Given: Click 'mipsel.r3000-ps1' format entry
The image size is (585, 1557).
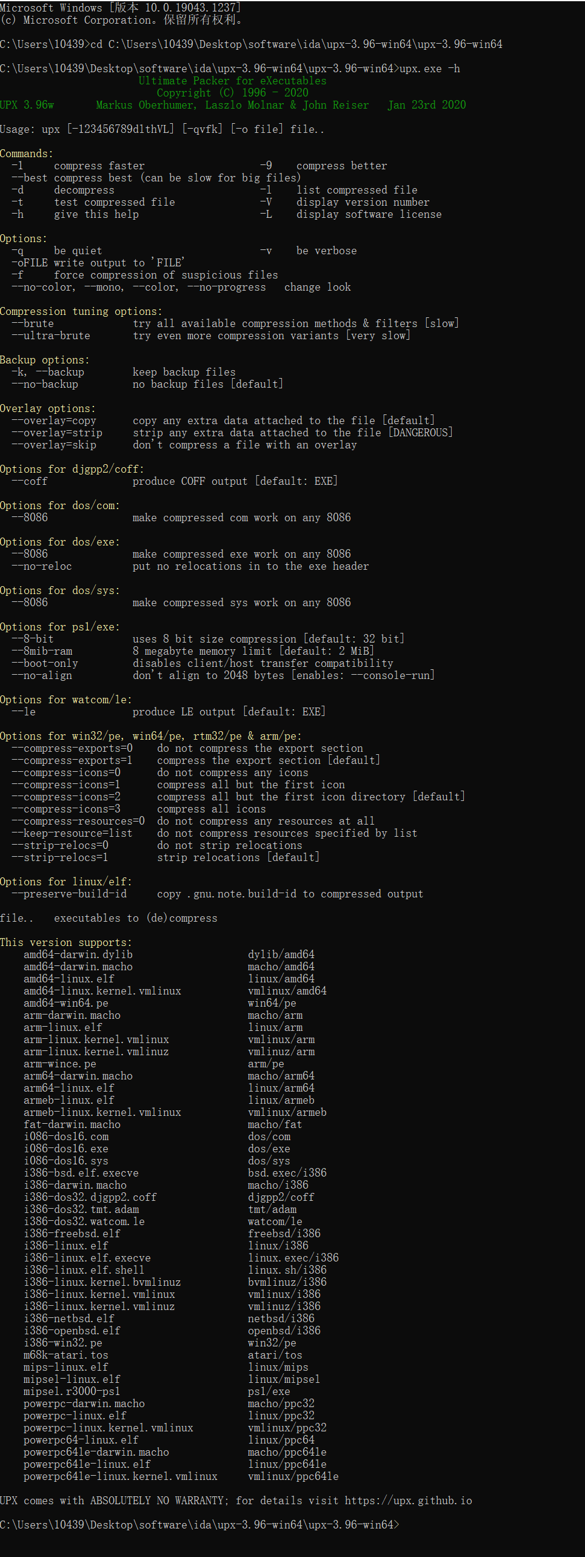Looking at the screenshot, I should pyautogui.click(x=72, y=1391).
